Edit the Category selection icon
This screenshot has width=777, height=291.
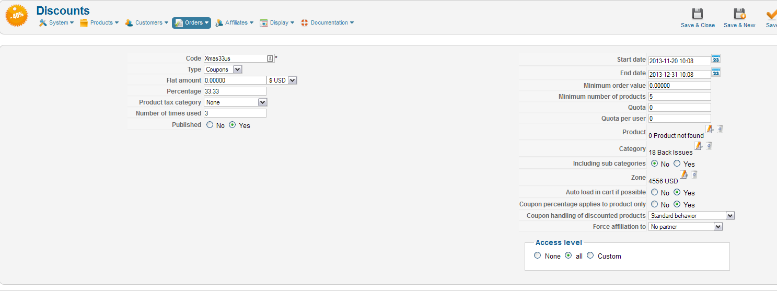pyautogui.click(x=698, y=145)
